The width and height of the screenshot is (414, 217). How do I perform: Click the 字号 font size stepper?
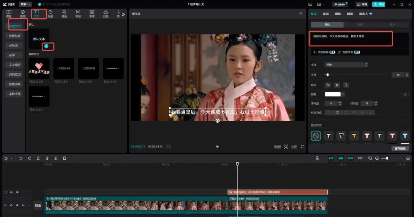pos(407,75)
